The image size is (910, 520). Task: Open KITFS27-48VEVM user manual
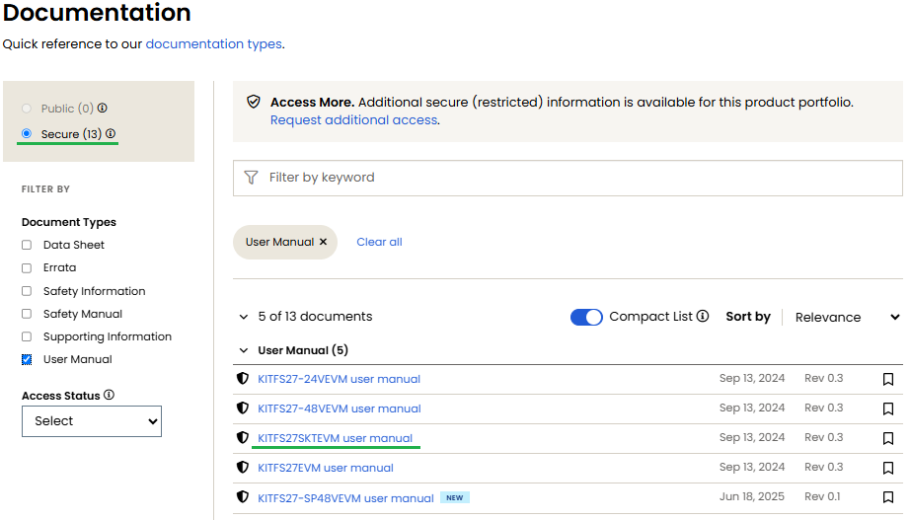[x=340, y=409]
